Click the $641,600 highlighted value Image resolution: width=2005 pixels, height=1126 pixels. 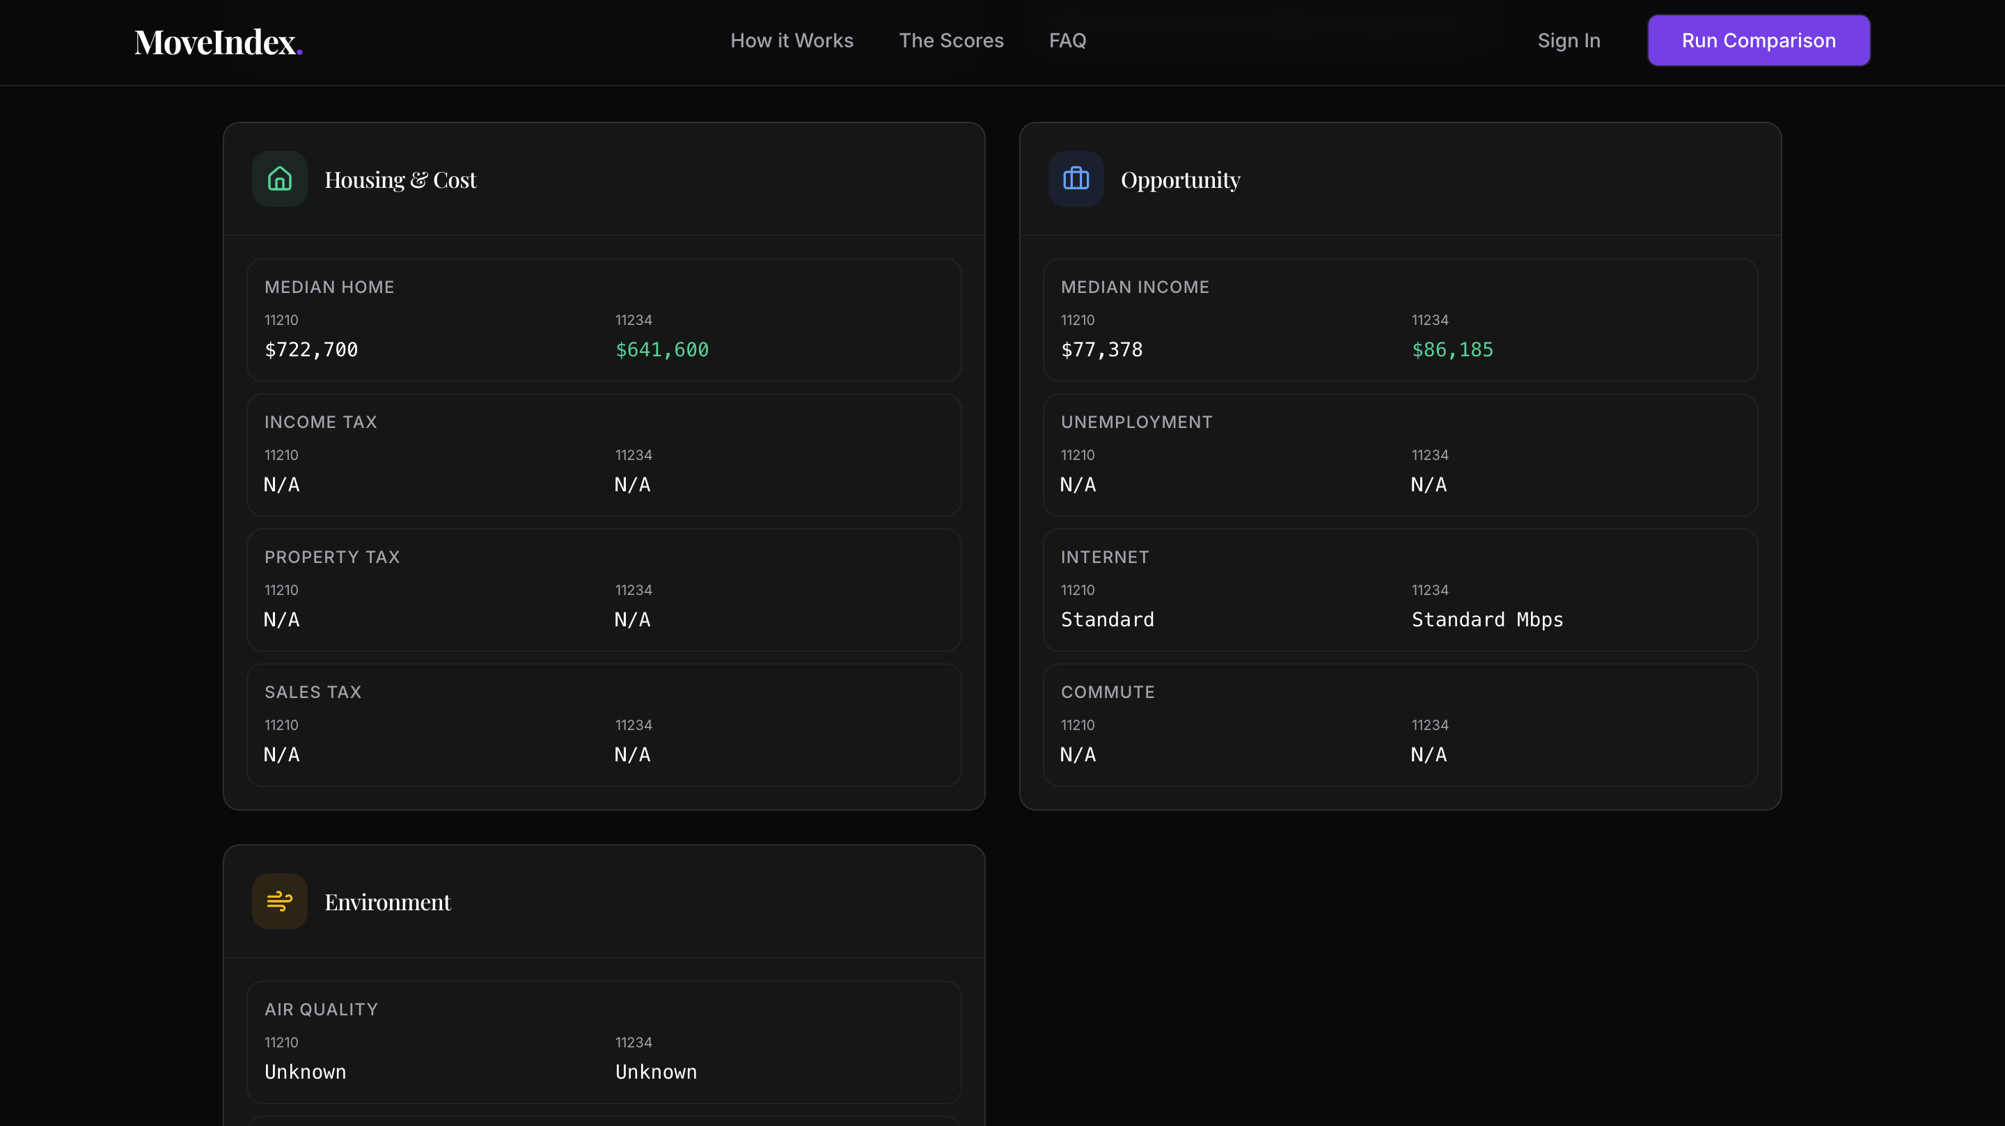(661, 350)
